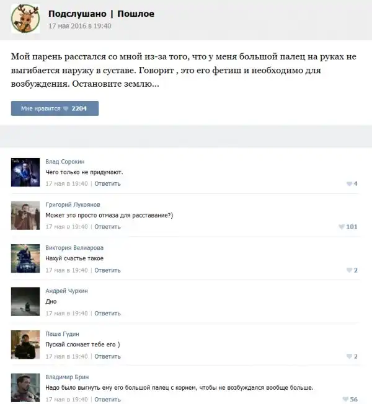This screenshot has height=404, width=372.
Task: Click Ответить under Григорий Лукоянов's comment
Action: [107, 227]
